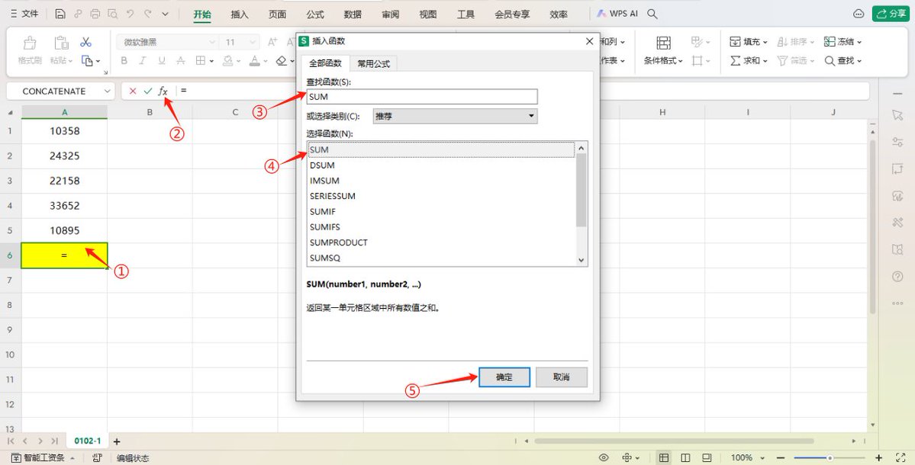Go to first sheet navigation arrow

[11, 441]
